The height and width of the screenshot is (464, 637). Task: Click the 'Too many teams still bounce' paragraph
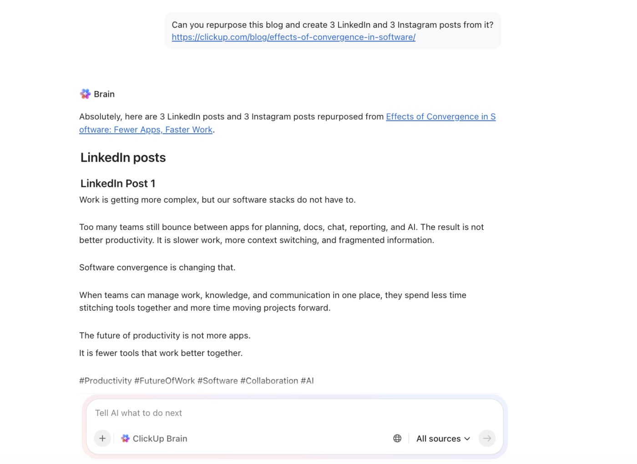(281, 234)
